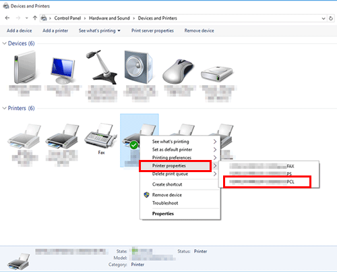Open Print server properties
This screenshot has width=337, height=272.
[x=152, y=30]
